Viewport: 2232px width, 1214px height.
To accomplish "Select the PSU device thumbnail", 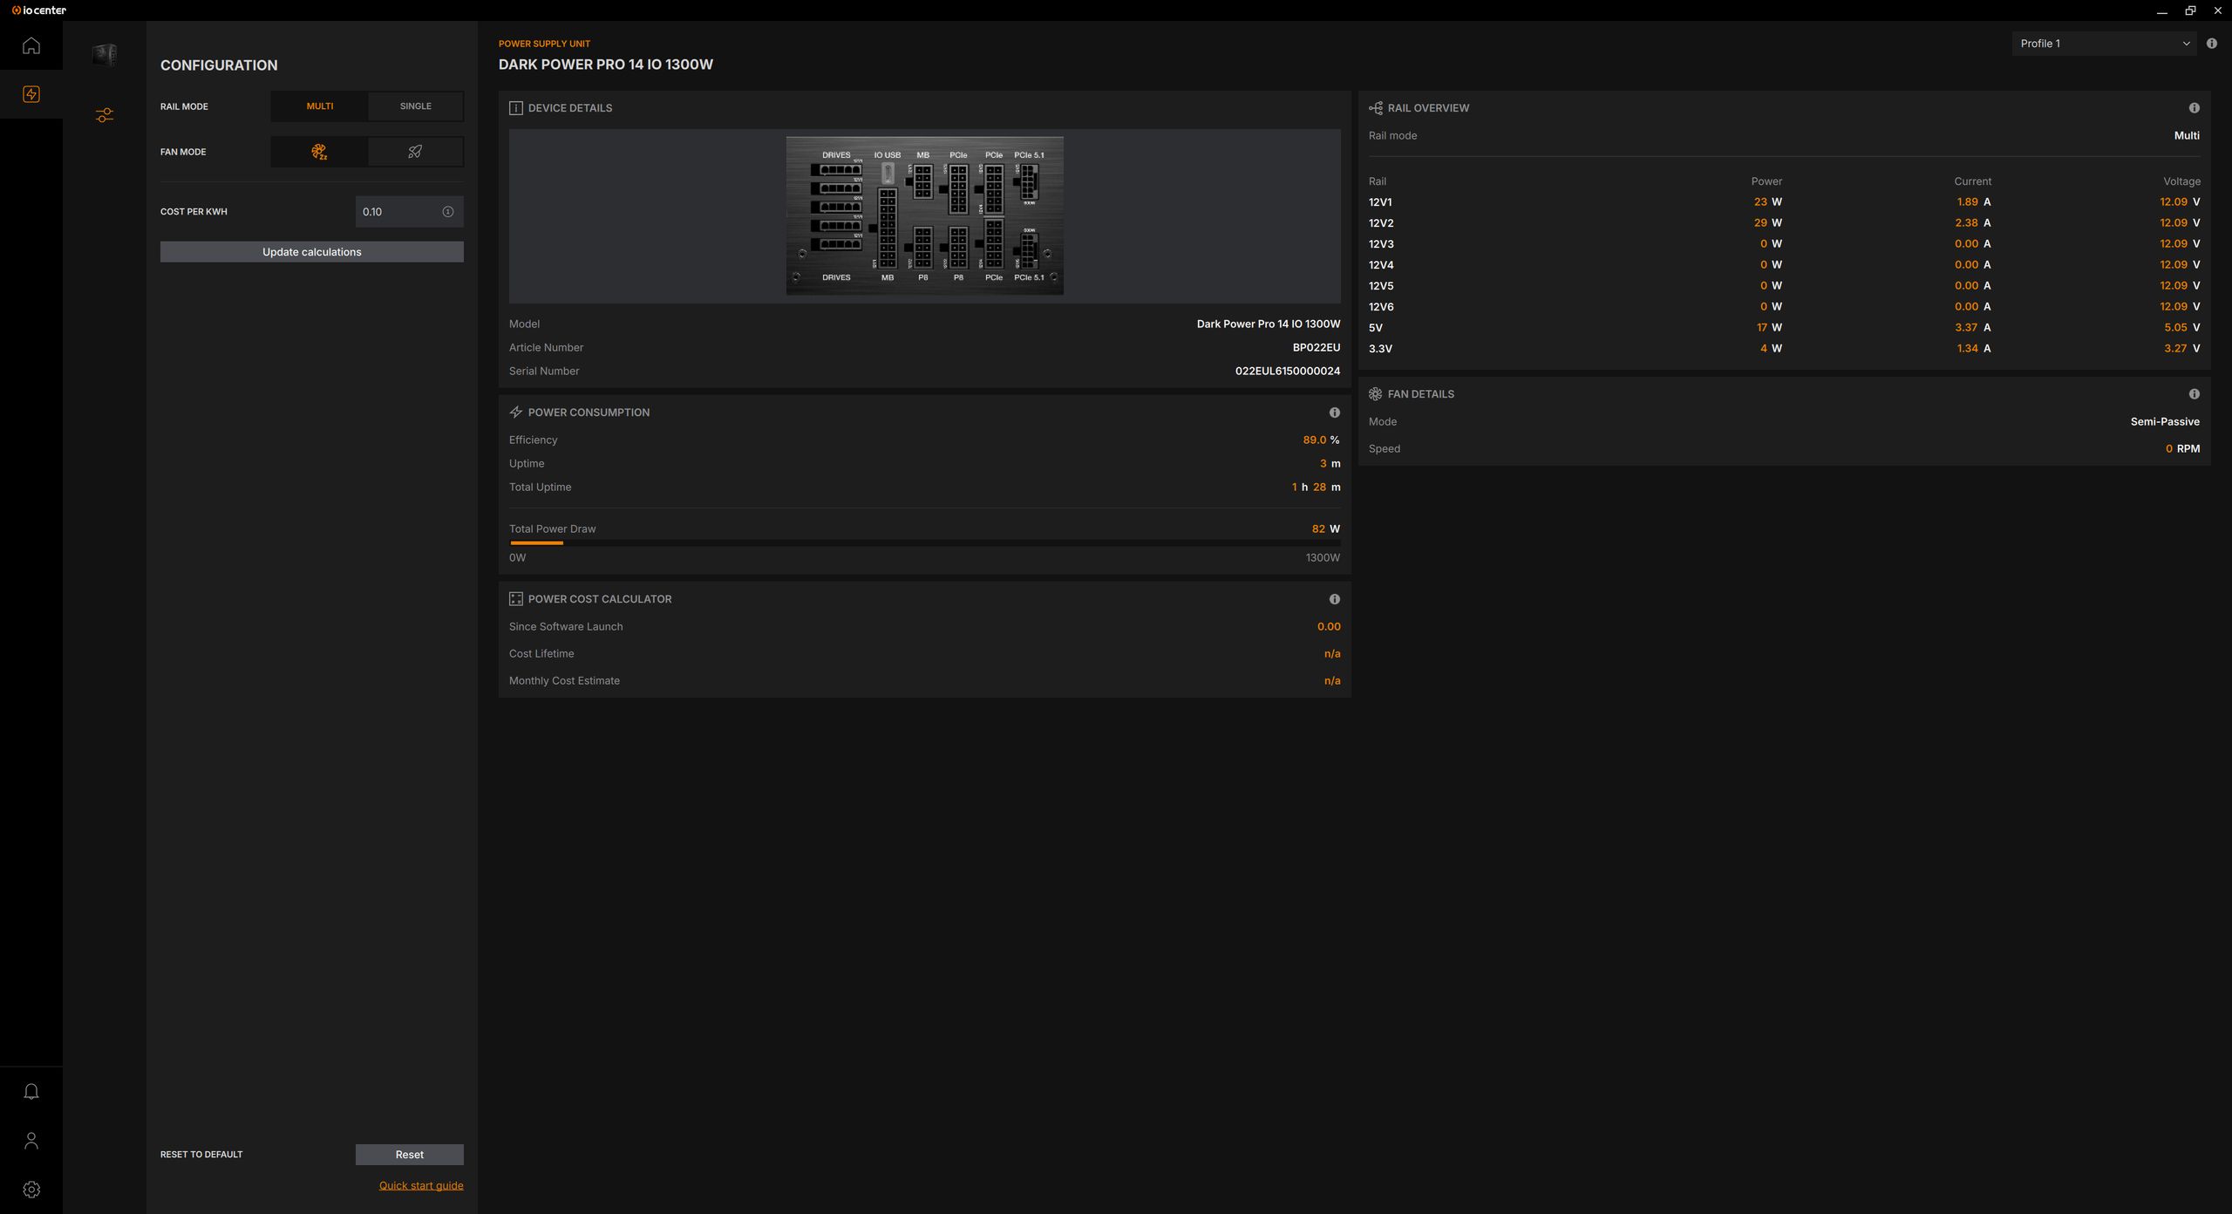I will [x=105, y=55].
